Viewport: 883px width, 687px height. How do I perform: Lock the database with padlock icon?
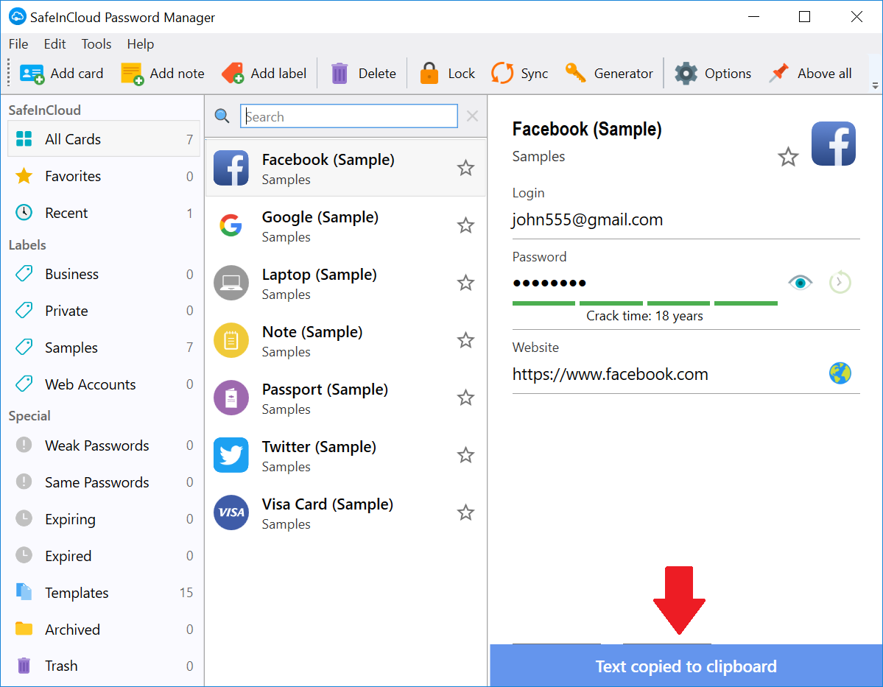(x=429, y=73)
